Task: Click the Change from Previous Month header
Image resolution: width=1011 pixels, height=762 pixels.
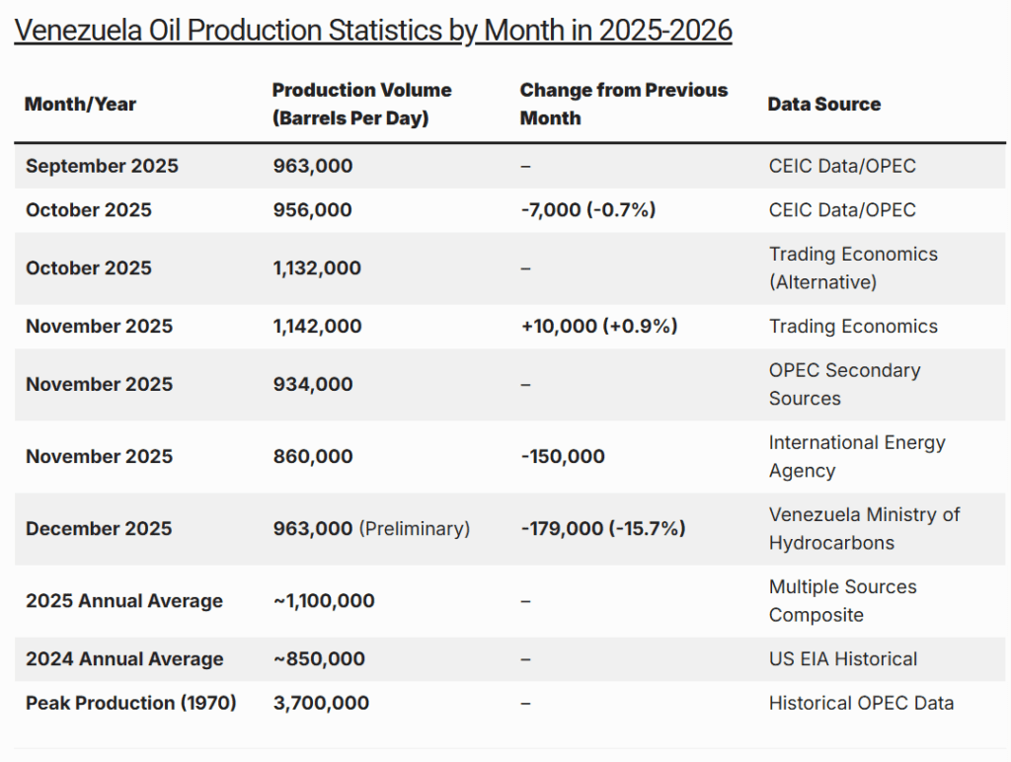Action: 623,104
